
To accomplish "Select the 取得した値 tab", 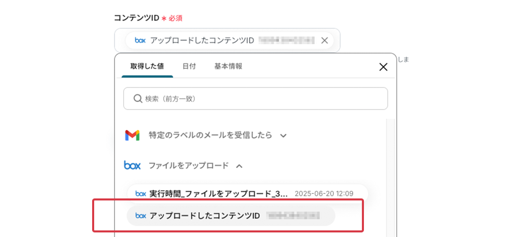I will (x=147, y=66).
